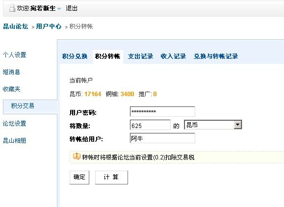Open 昆山相册 in the sidebar
The image size is (284, 207).
click(x=15, y=141)
